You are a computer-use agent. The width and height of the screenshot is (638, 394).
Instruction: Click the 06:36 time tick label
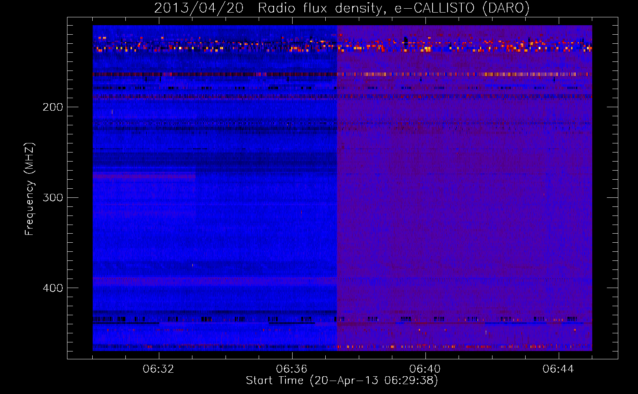(x=292, y=369)
